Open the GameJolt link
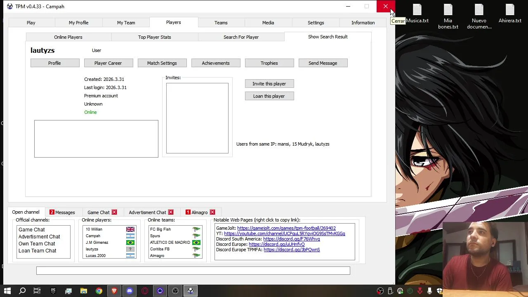528x297 pixels. coord(286,228)
